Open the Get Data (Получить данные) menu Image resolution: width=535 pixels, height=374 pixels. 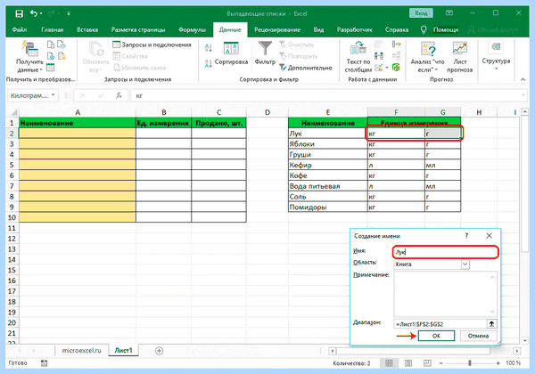pyautogui.click(x=30, y=57)
